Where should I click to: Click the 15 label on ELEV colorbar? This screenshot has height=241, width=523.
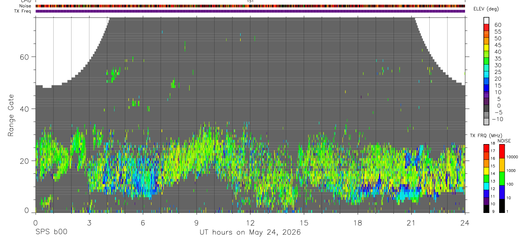498,85
